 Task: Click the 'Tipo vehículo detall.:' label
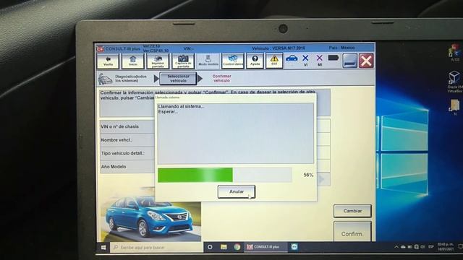(122, 153)
